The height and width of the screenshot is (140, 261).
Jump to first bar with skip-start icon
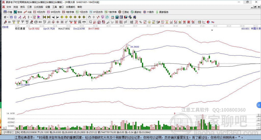pyautogui.click(x=44, y=17)
